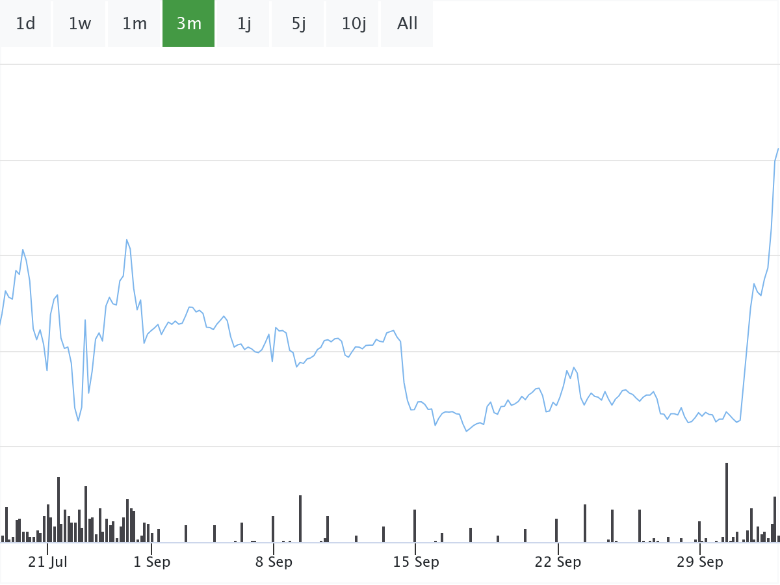Click the active 3m range button
Screen dimensions: 780x585
[x=188, y=24]
